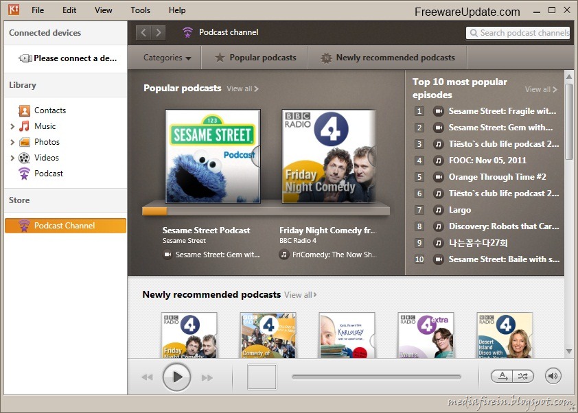Click the navigate forward arrow
This screenshot has height=413, width=578.
tap(159, 32)
